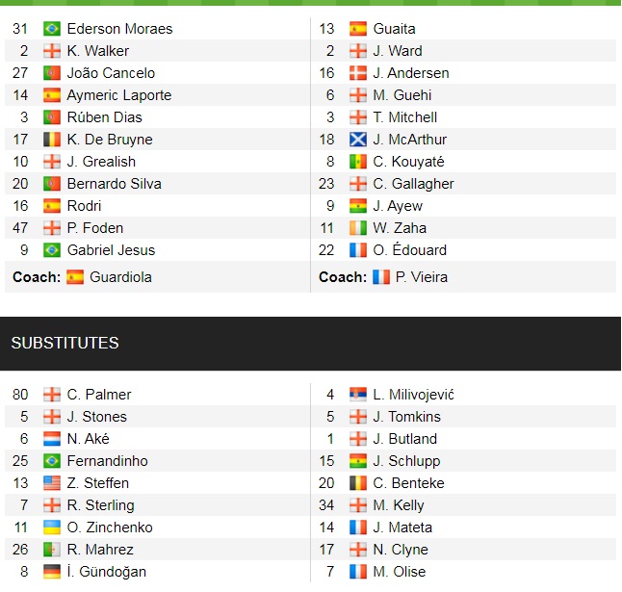
Task: Open player link Gabriel Jesus
Action: (111, 250)
